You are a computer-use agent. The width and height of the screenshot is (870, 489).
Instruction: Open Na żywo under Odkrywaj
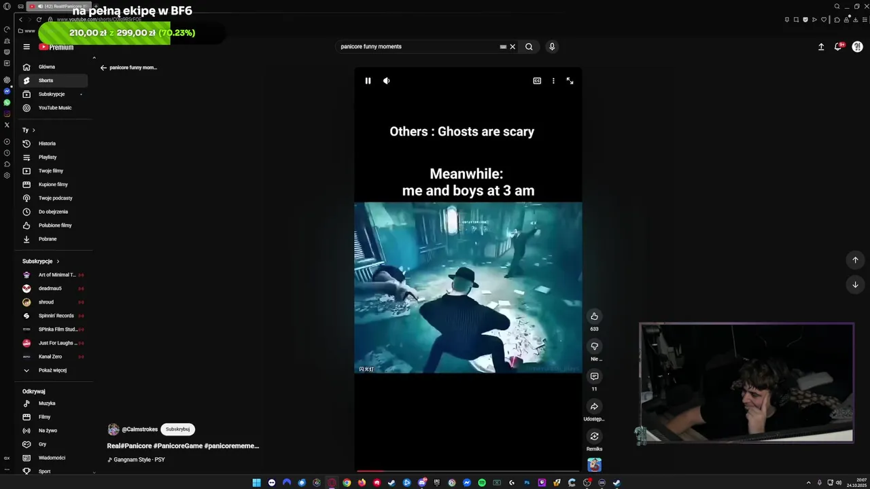point(53,431)
